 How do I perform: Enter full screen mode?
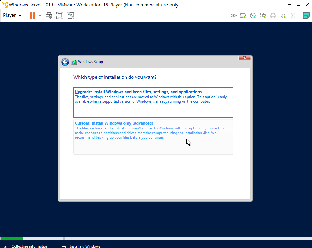tap(60, 15)
